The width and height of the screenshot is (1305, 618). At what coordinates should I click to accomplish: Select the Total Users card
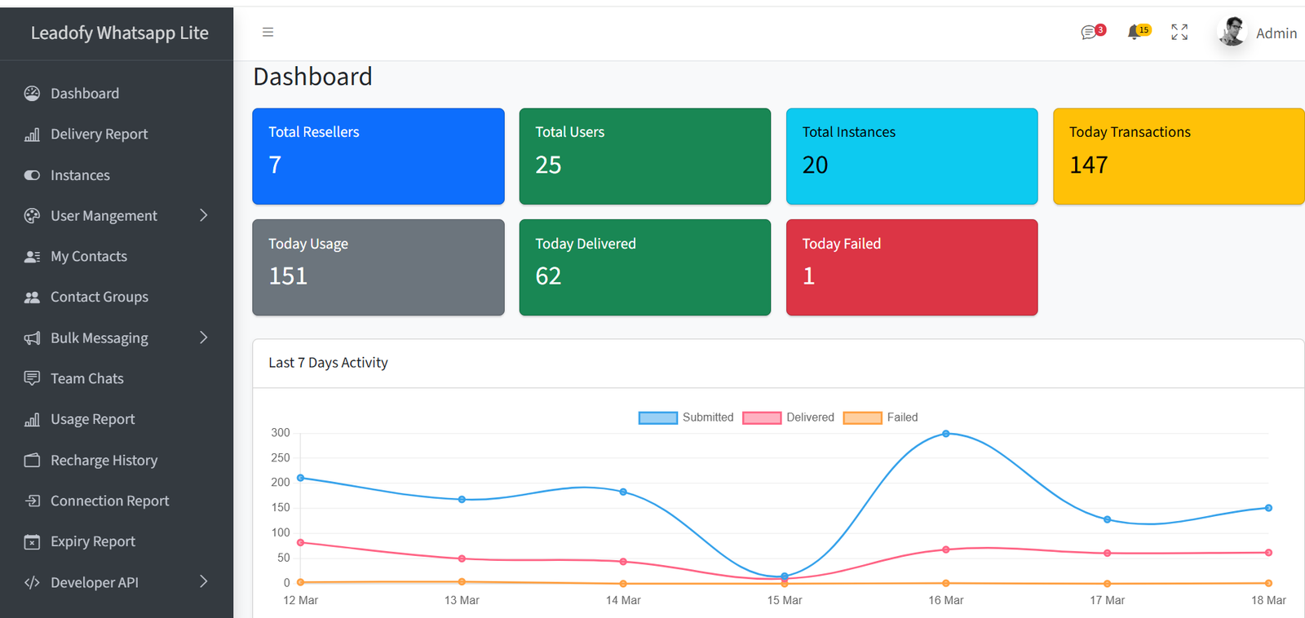click(645, 157)
